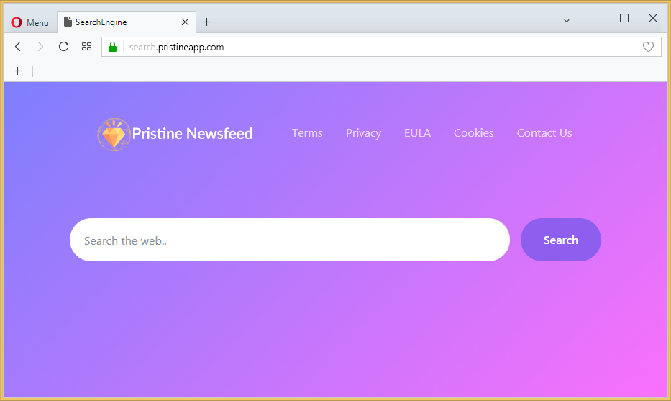The image size is (671, 401).
Task: Click the add bookmark plus on the bookmarks bar
Action: pyautogui.click(x=17, y=71)
